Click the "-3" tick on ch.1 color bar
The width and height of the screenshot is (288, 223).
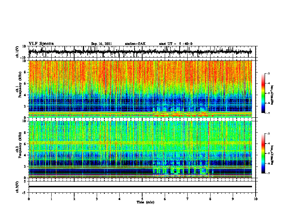click(268, 73)
